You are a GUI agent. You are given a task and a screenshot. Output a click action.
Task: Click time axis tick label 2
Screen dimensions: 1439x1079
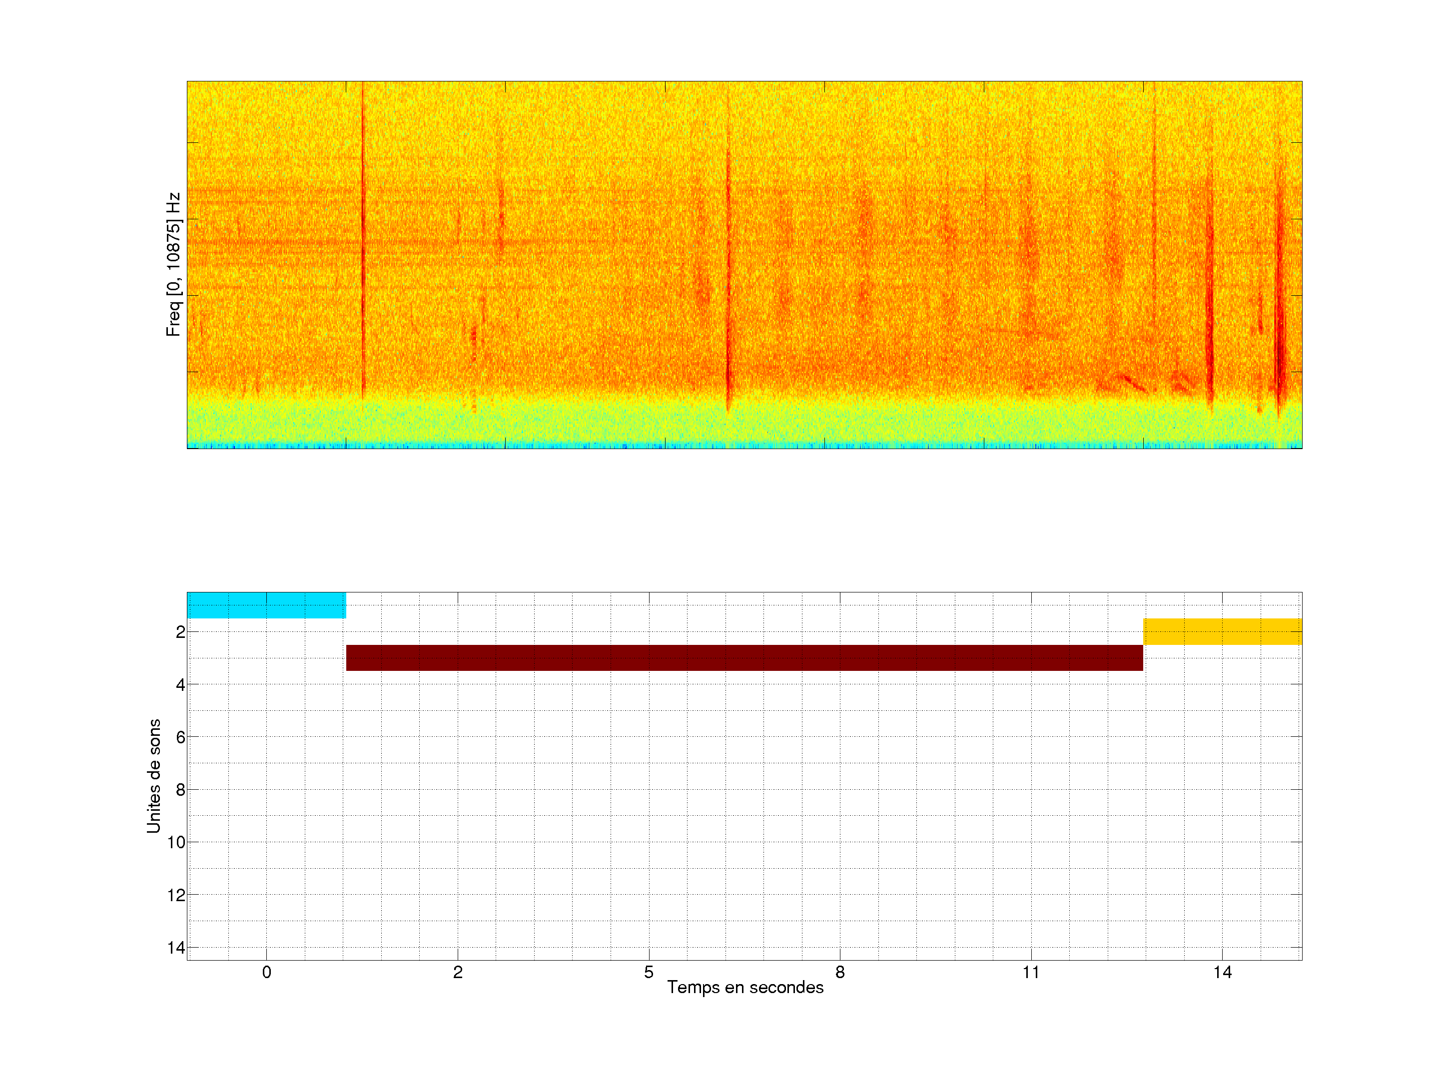458,972
